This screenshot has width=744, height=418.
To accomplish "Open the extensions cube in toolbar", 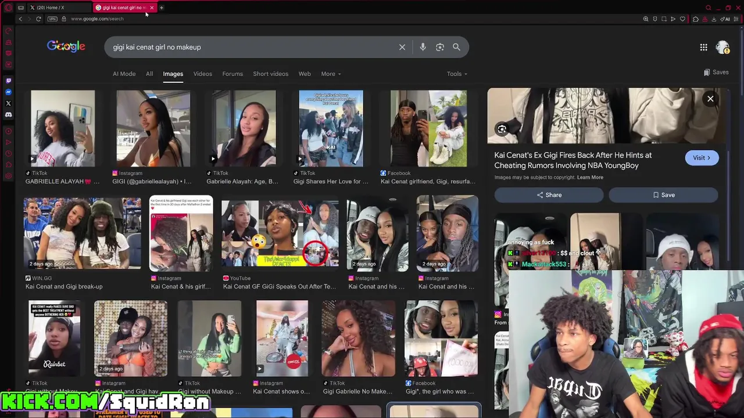I will (x=695, y=19).
